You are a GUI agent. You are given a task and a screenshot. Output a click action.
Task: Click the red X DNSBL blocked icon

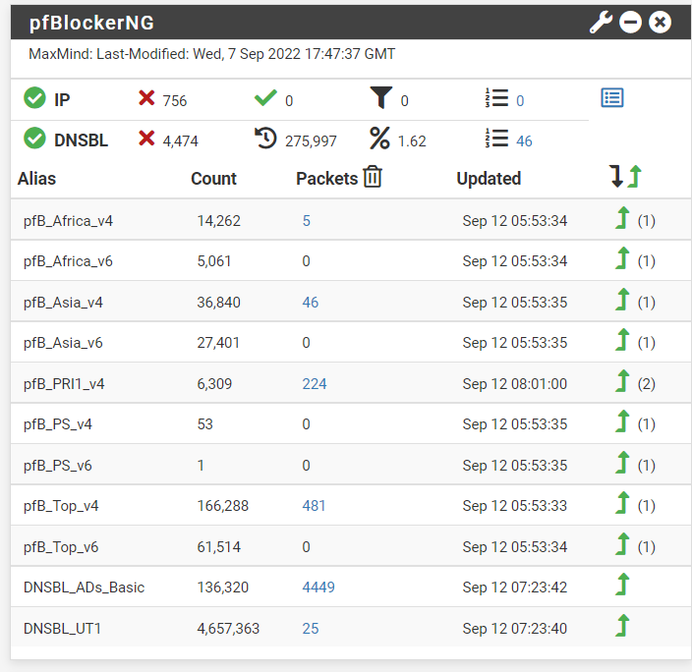146,139
